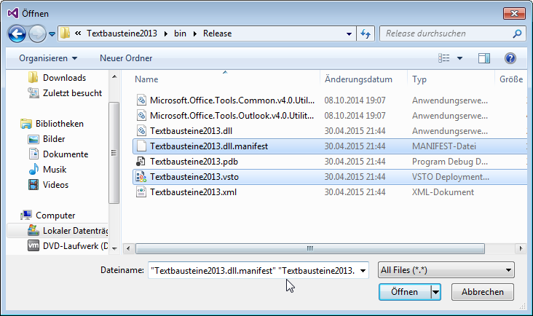Click the navigation pane scroll down arrow
The height and width of the screenshot is (316, 533).
click(114, 249)
